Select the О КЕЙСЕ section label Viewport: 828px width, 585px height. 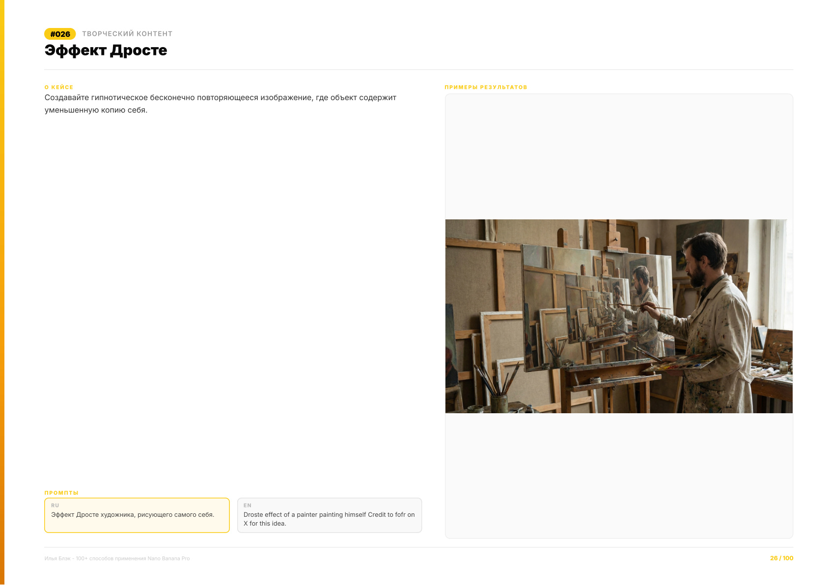(59, 87)
